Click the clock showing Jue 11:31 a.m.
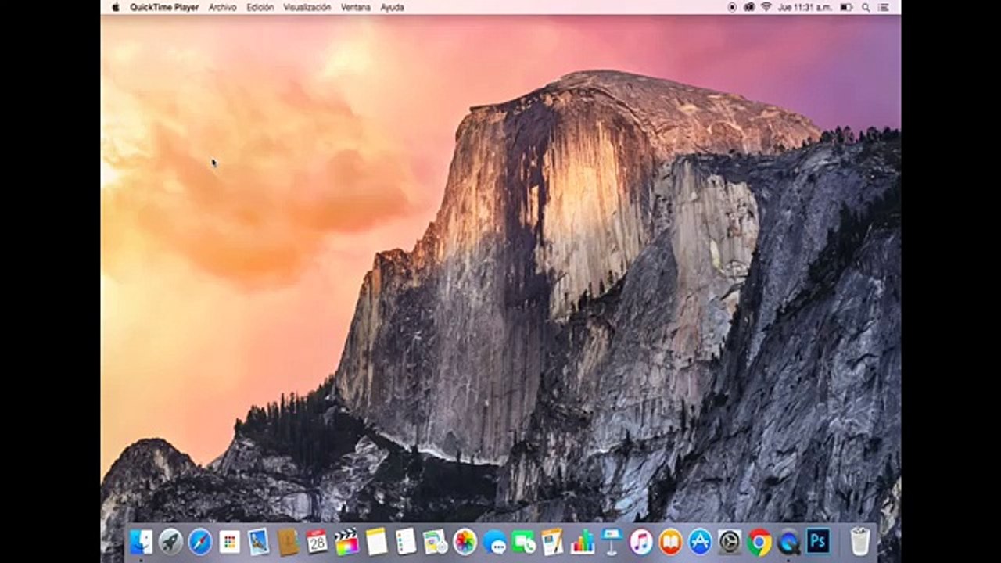 tap(805, 7)
